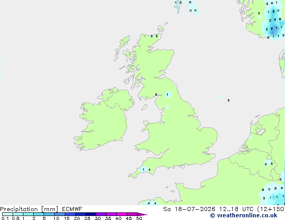Screen dimensions: 285x220
Task: Click the 'ECMWF' model label
Action: click(72, 209)
